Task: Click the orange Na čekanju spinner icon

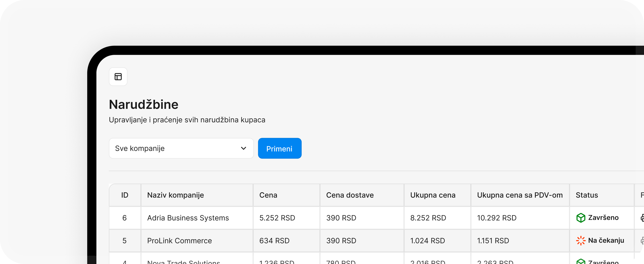Action: click(581, 241)
